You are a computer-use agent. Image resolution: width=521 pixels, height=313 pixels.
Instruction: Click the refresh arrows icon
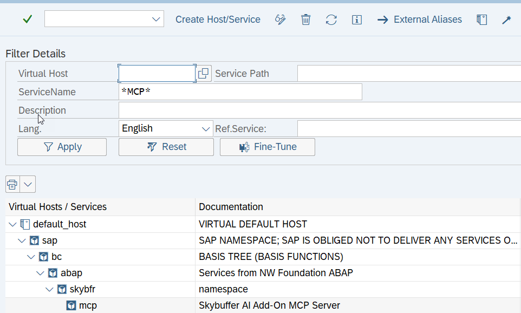331,19
